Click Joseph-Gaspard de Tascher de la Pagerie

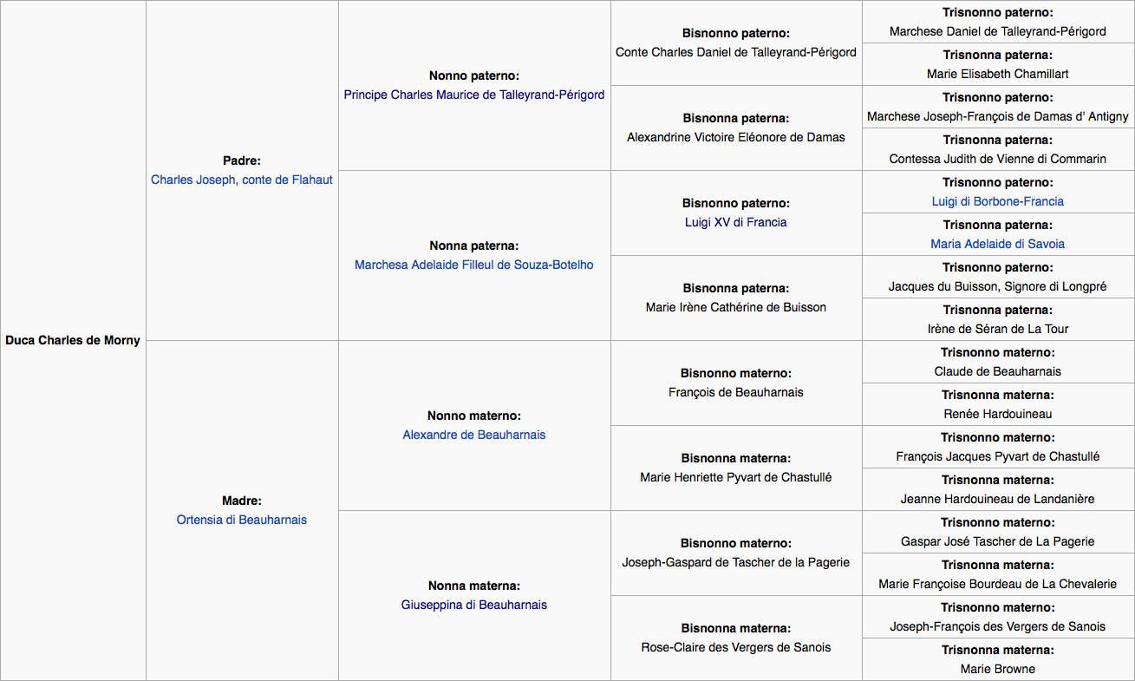pyautogui.click(x=735, y=562)
